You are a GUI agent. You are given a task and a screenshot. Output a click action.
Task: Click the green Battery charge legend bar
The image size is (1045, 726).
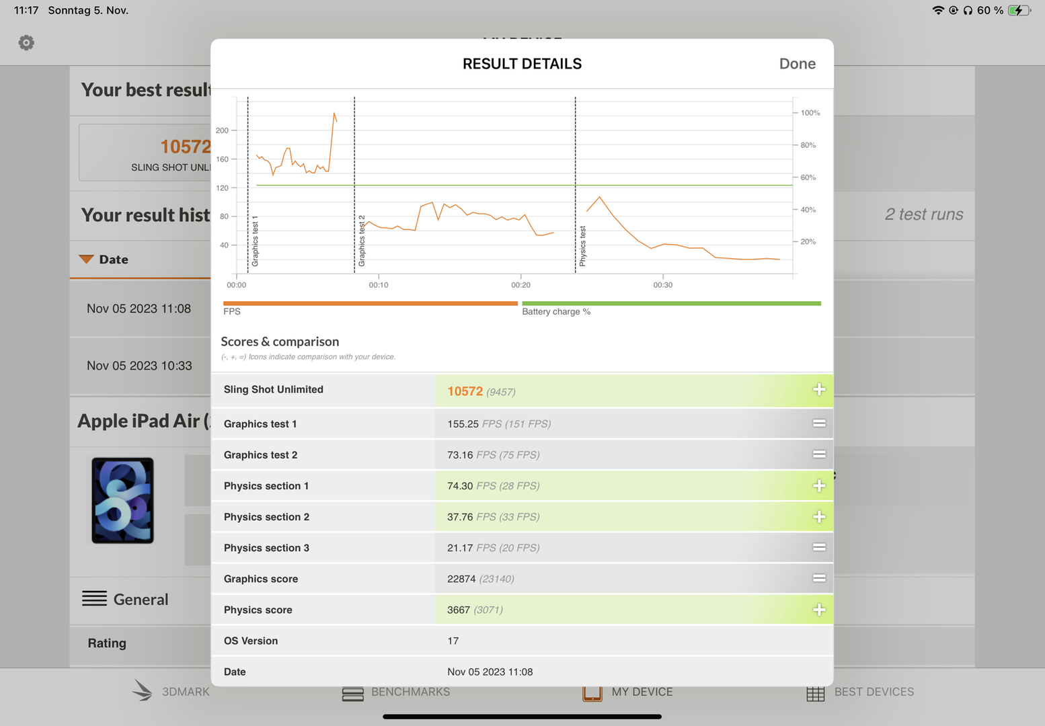(671, 303)
